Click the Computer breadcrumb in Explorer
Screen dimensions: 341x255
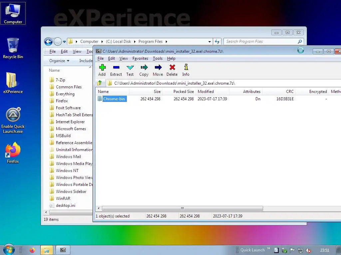click(89, 42)
